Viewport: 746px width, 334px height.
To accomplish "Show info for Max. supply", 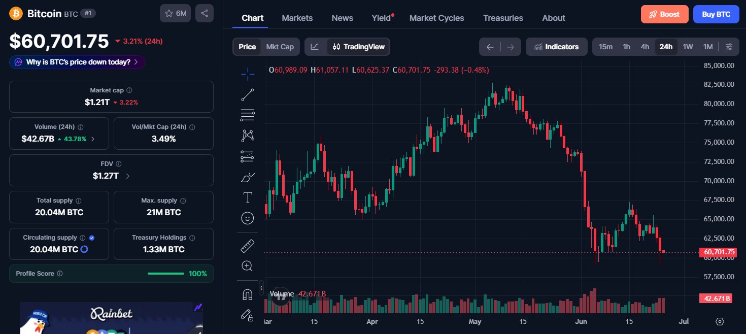I will (183, 201).
